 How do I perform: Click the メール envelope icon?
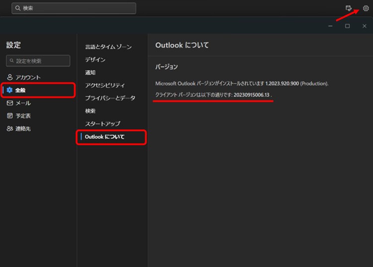pos(10,103)
